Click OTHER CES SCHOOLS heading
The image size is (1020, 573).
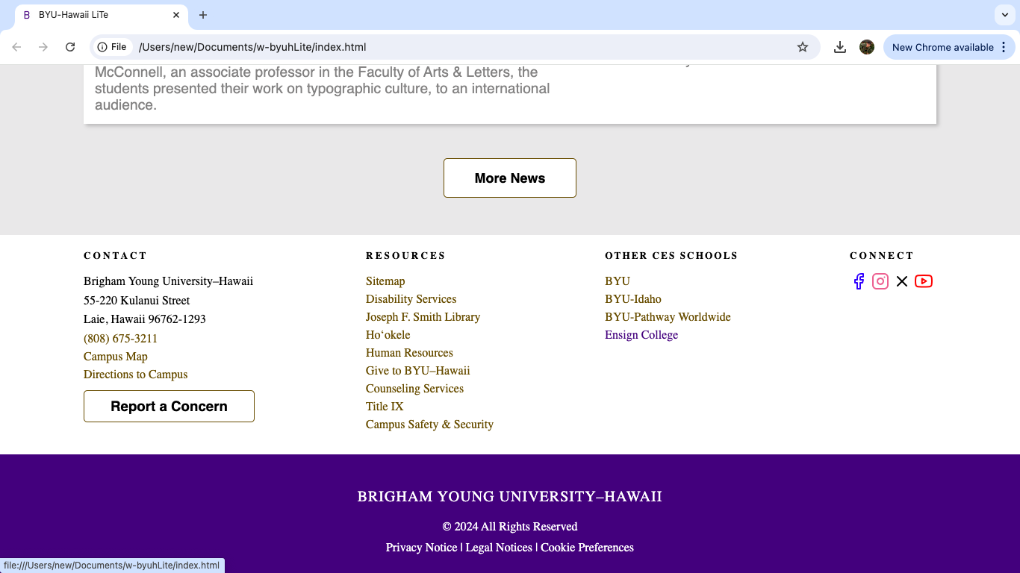[671, 256]
